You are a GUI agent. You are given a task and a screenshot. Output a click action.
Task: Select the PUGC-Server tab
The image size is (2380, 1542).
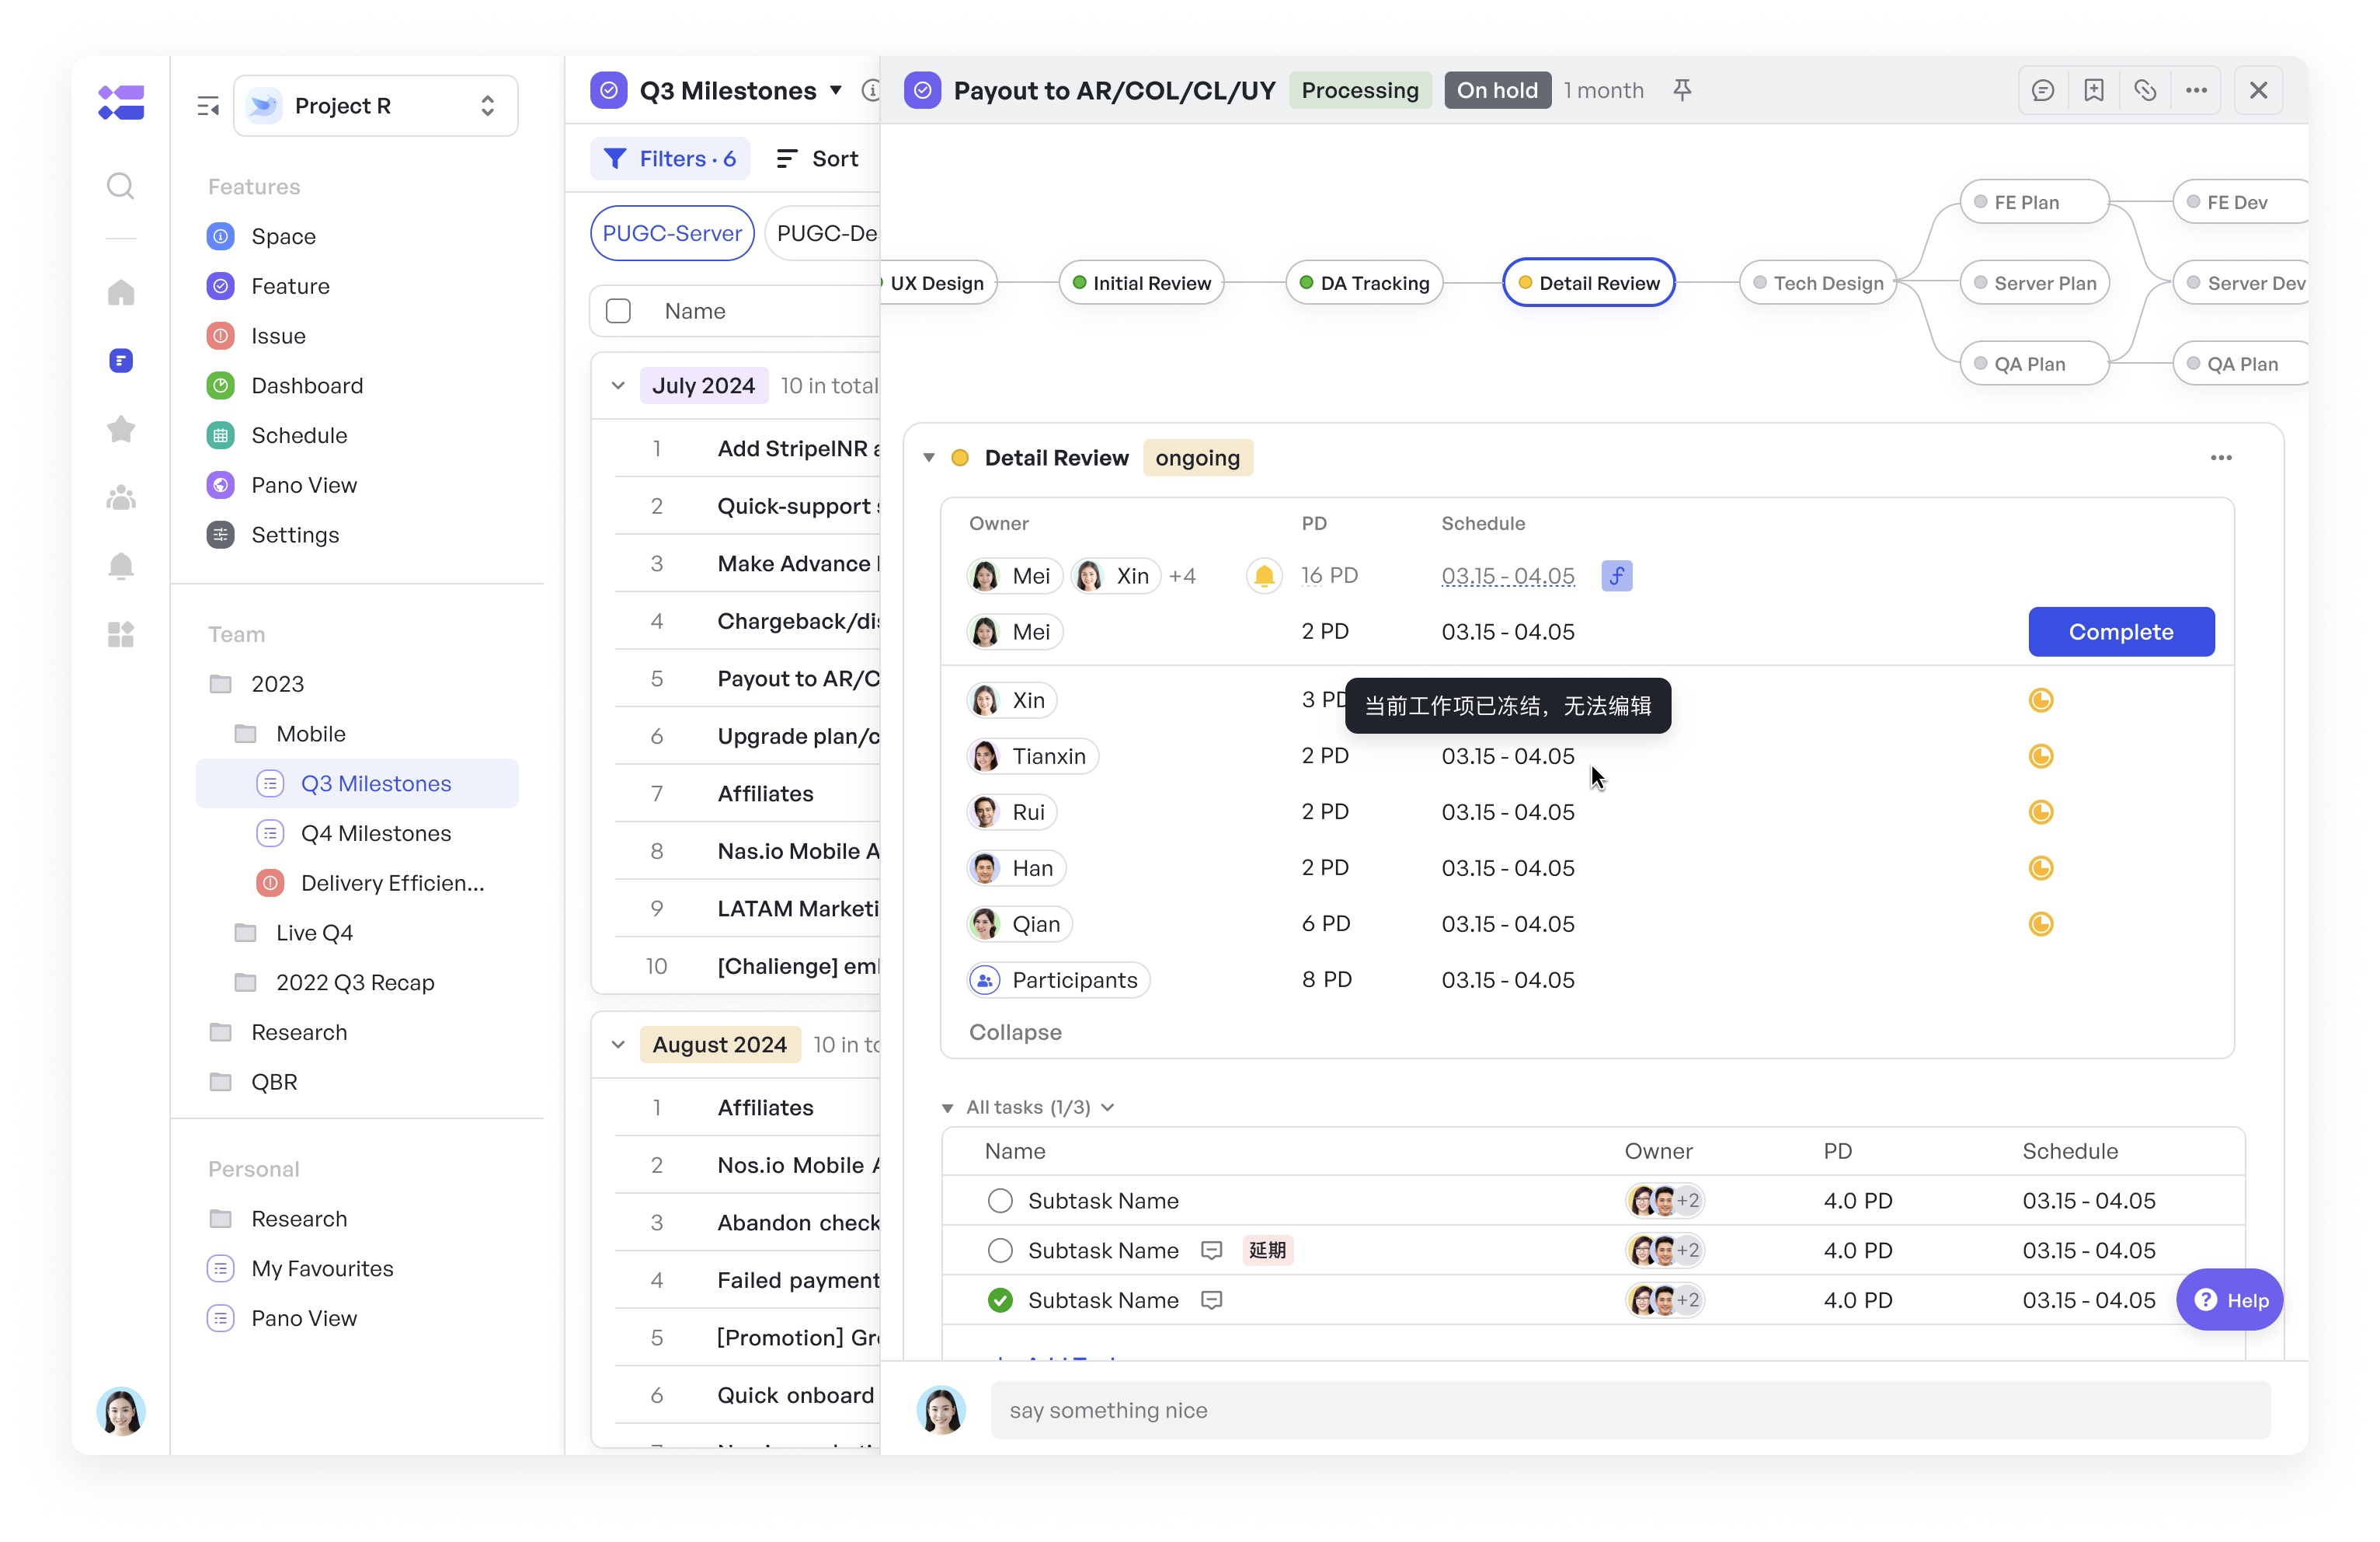coord(672,234)
